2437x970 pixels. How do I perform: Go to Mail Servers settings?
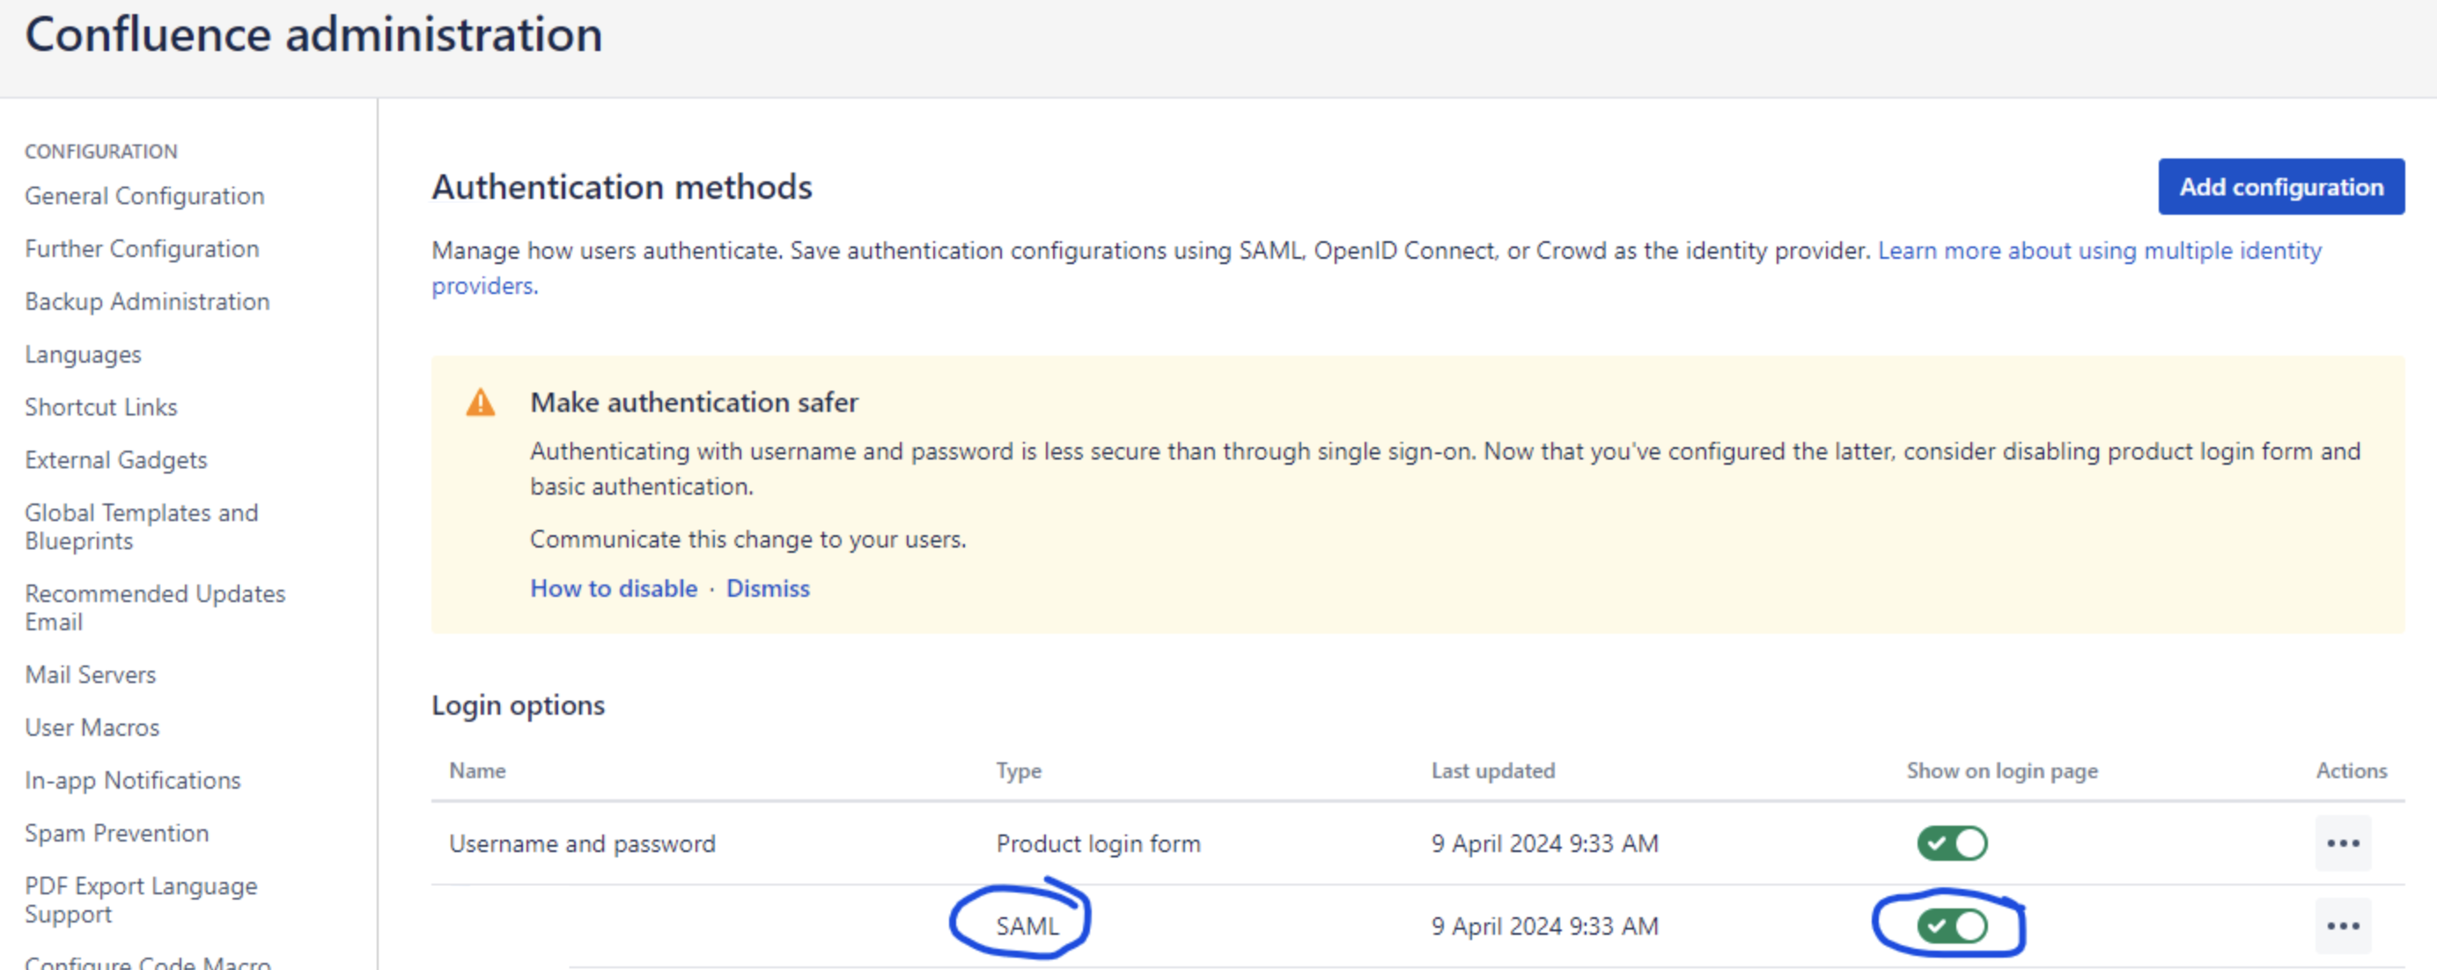tap(91, 675)
